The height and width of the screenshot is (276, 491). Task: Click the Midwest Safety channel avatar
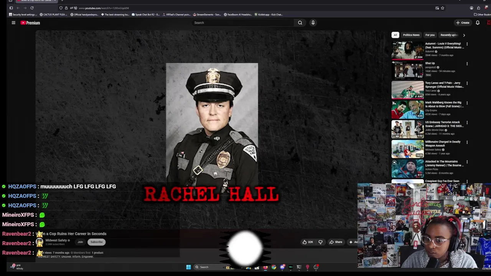pos(40,242)
